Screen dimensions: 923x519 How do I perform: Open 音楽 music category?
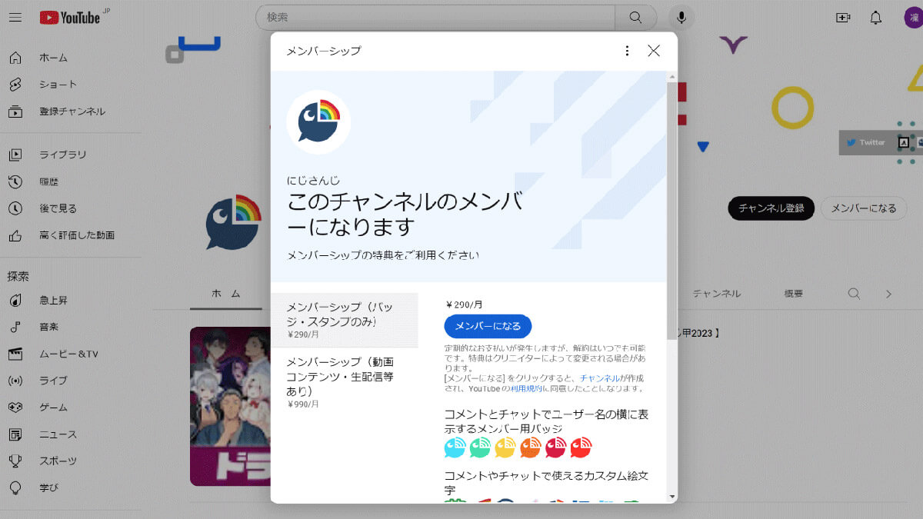pos(48,327)
